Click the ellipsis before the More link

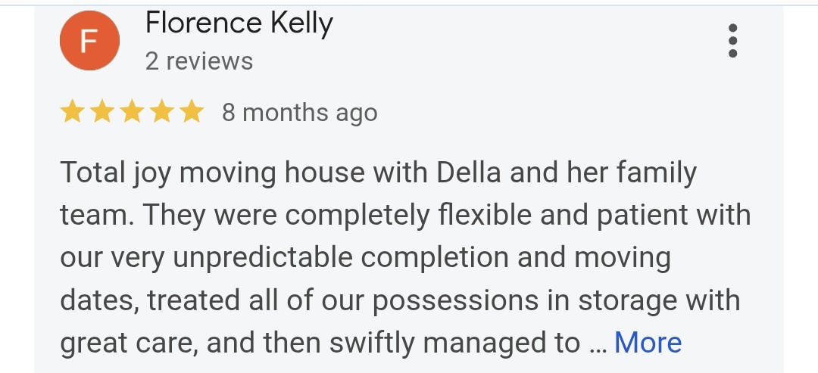597,344
